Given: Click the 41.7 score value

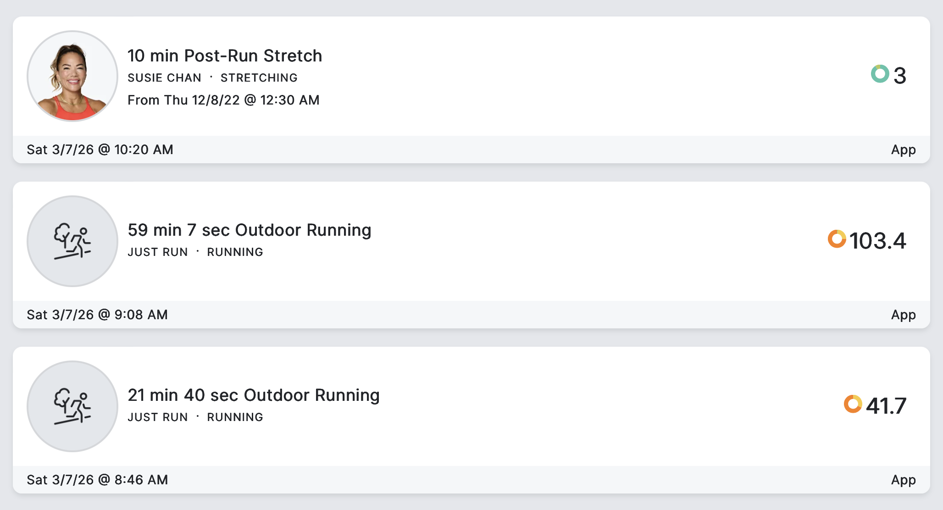Looking at the screenshot, I should click(x=886, y=406).
